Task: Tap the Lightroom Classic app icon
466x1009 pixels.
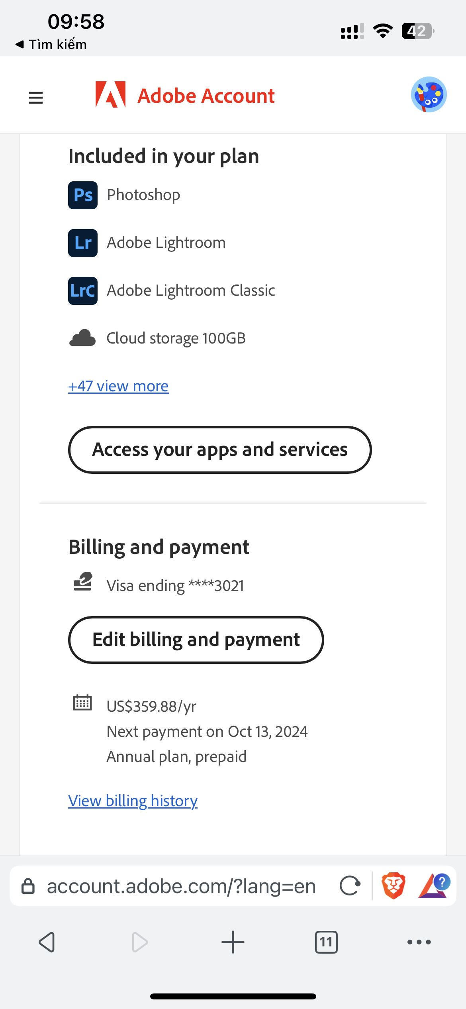Action: pos(83,291)
